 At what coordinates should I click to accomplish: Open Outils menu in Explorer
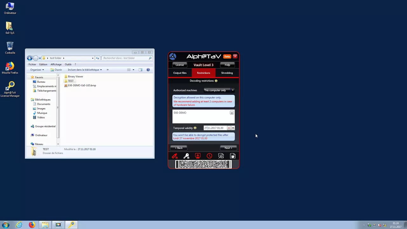pos(68,64)
